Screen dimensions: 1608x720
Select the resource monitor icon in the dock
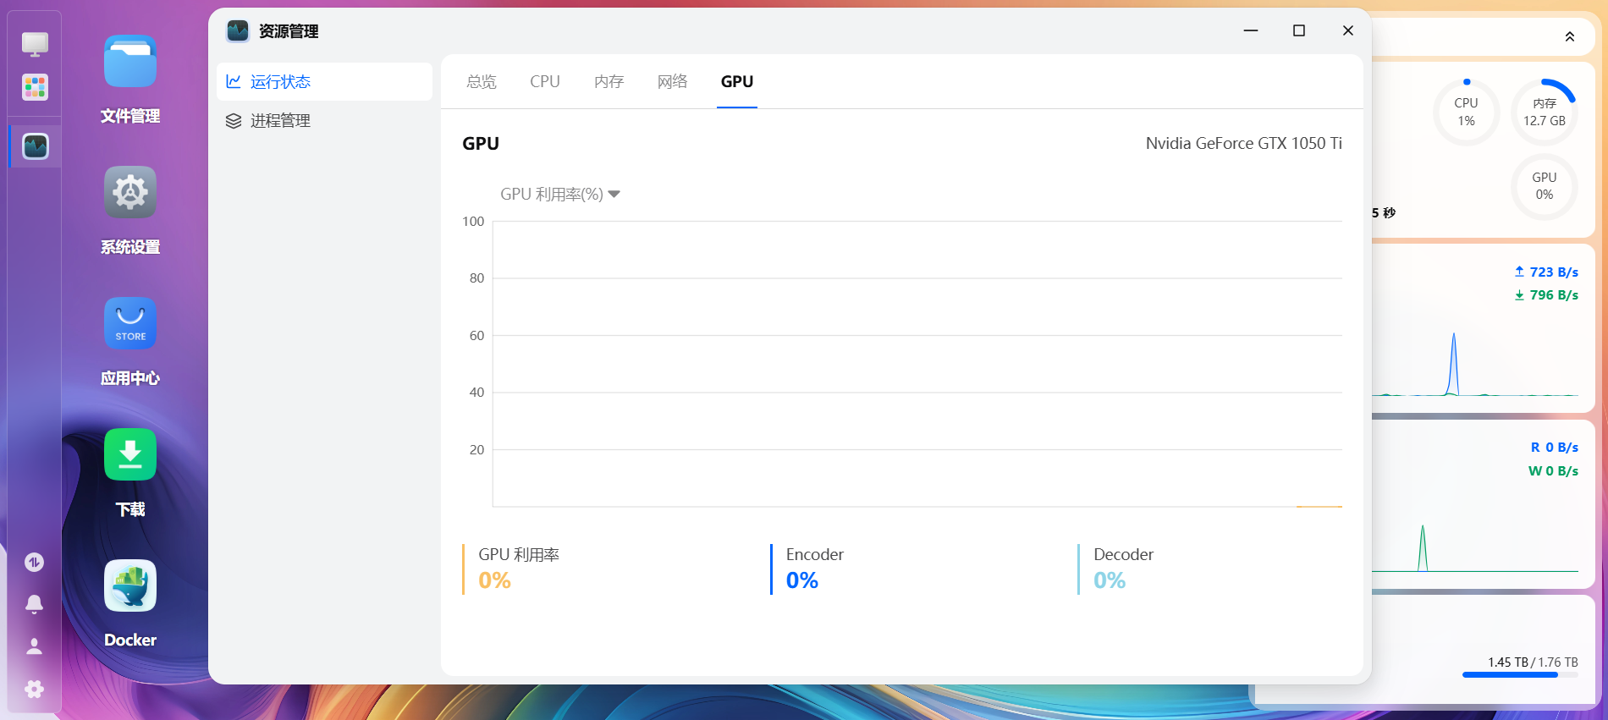35,146
